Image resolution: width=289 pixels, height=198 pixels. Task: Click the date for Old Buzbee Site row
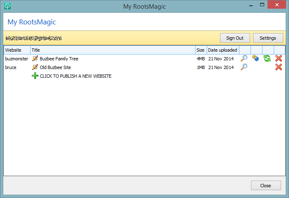click(221, 67)
